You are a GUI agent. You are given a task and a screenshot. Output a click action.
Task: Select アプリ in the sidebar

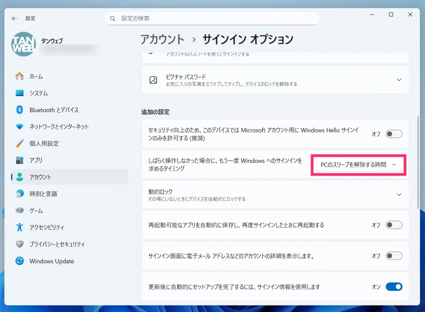point(69,160)
